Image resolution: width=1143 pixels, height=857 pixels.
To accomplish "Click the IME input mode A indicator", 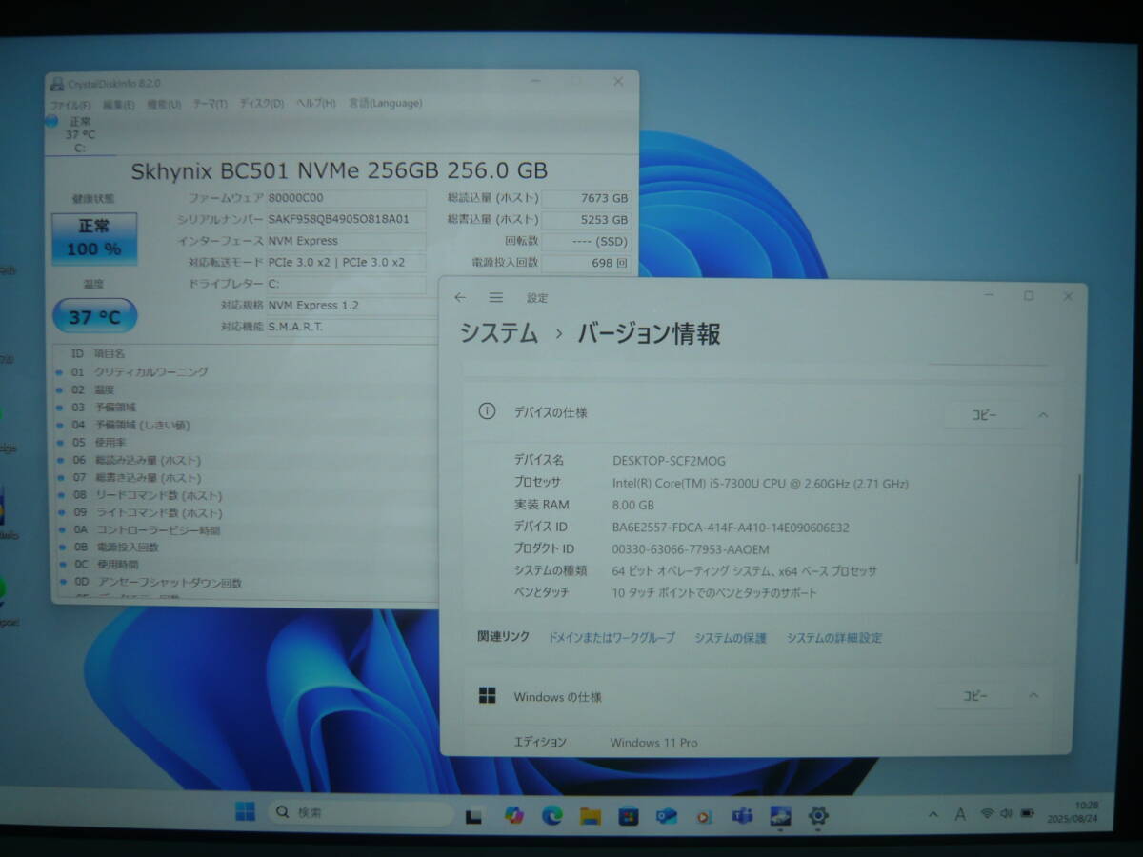I will point(960,814).
